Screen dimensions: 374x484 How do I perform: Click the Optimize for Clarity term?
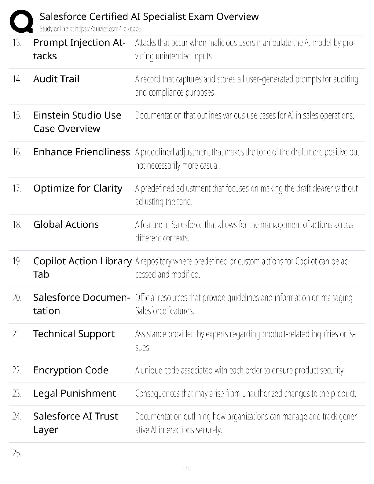click(78, 189)
